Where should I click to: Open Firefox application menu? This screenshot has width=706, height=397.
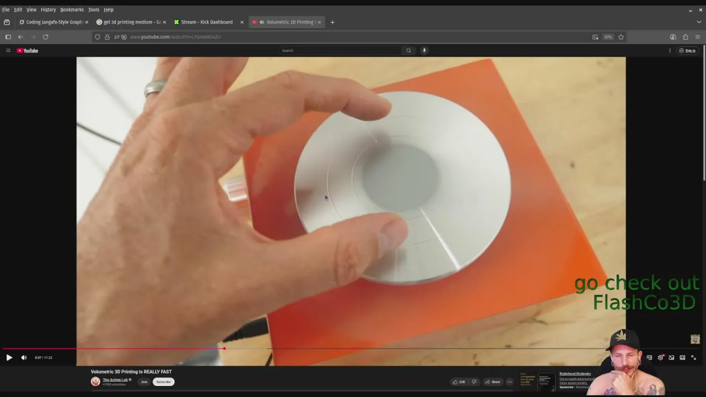pos(697,37)
